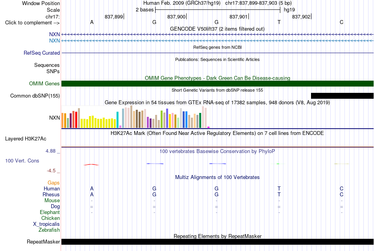Select the Chicken species label

point(50,218)
